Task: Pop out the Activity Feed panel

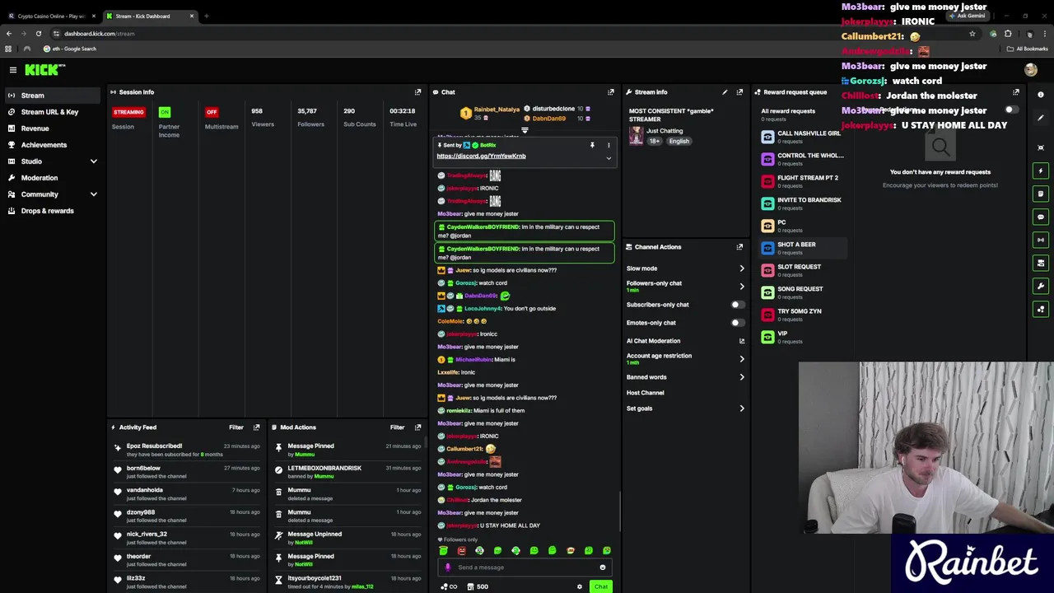Action: click(256, 427)
